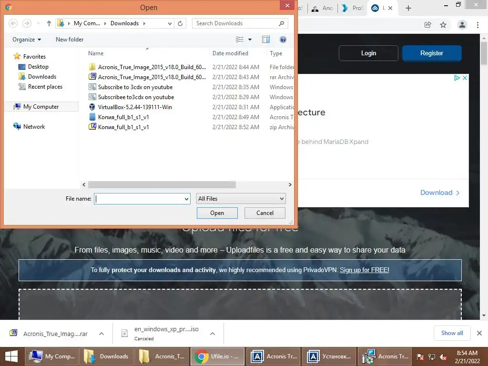488x366 pixels.
Task: Click the Action Center flag tray icon
Action: tap(420, 357)
